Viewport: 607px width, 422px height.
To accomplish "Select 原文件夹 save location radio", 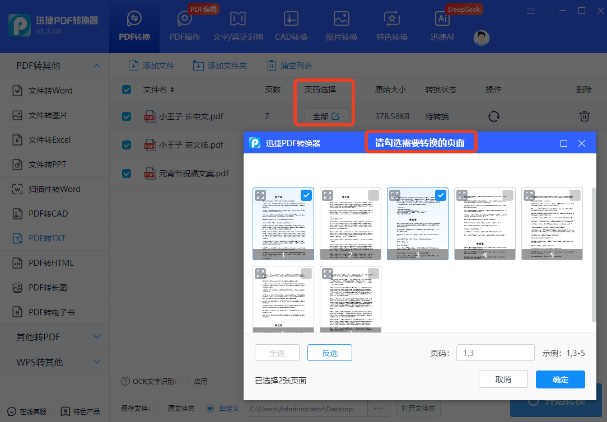I will tap(158, 409).
